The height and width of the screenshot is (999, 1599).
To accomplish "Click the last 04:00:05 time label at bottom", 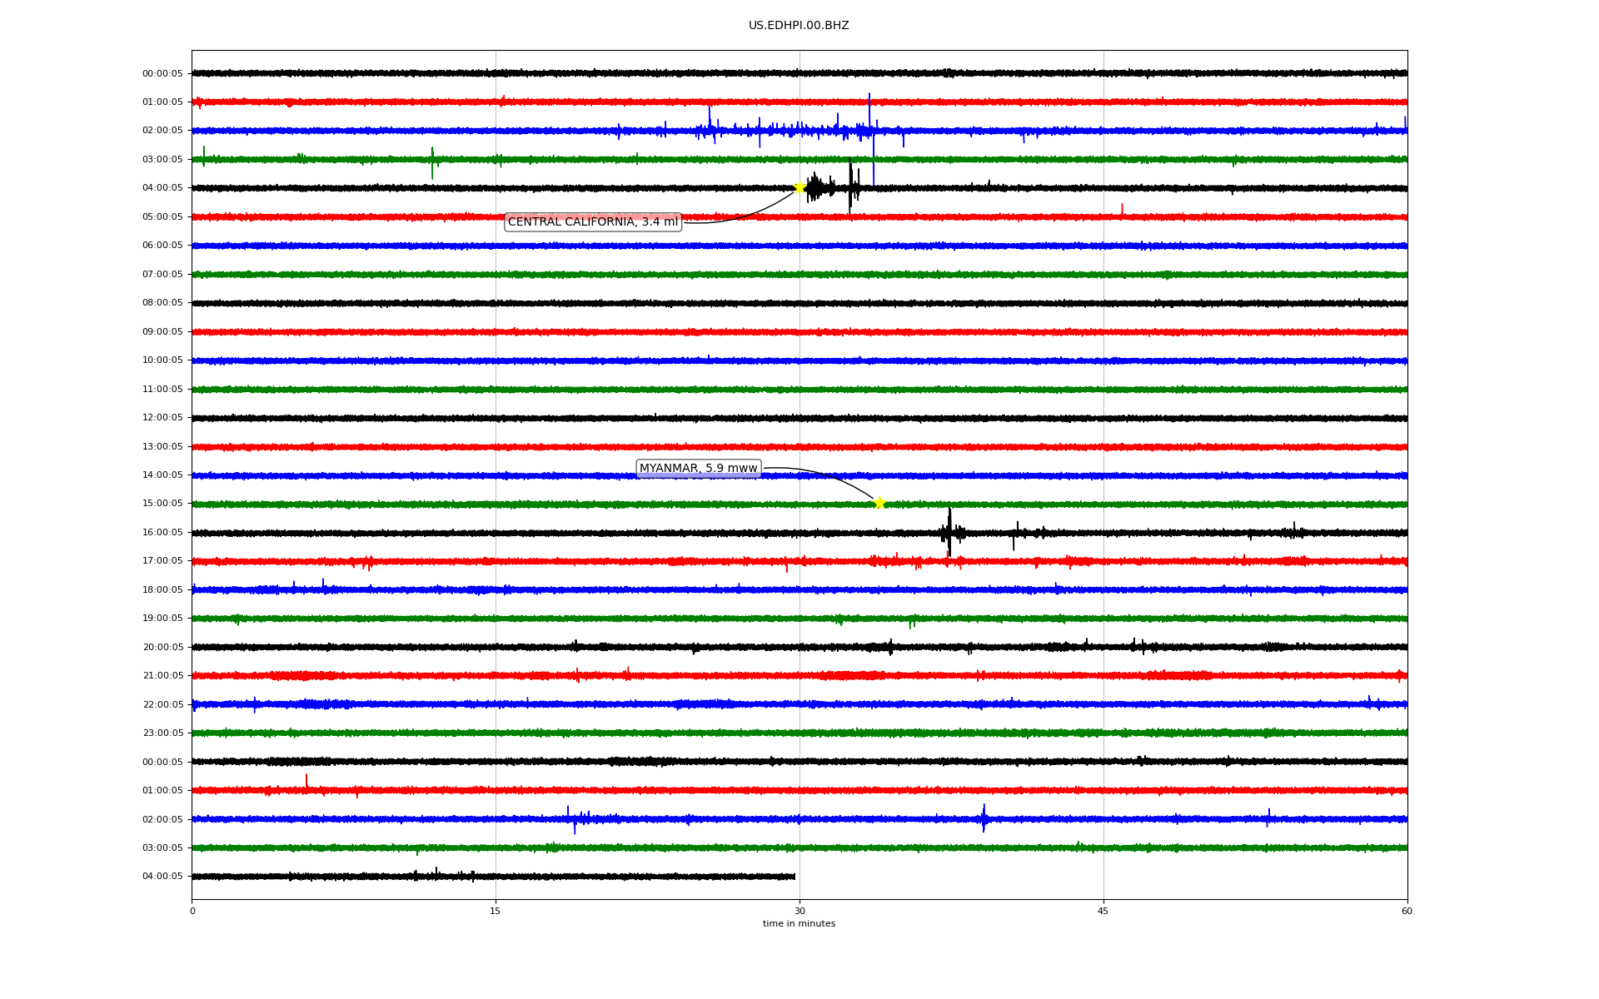I will (x=162, y=877).
